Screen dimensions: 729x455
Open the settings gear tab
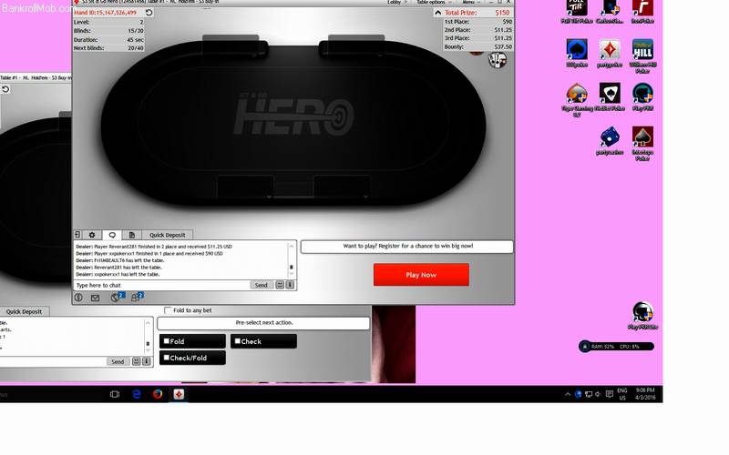pos(92,235)
